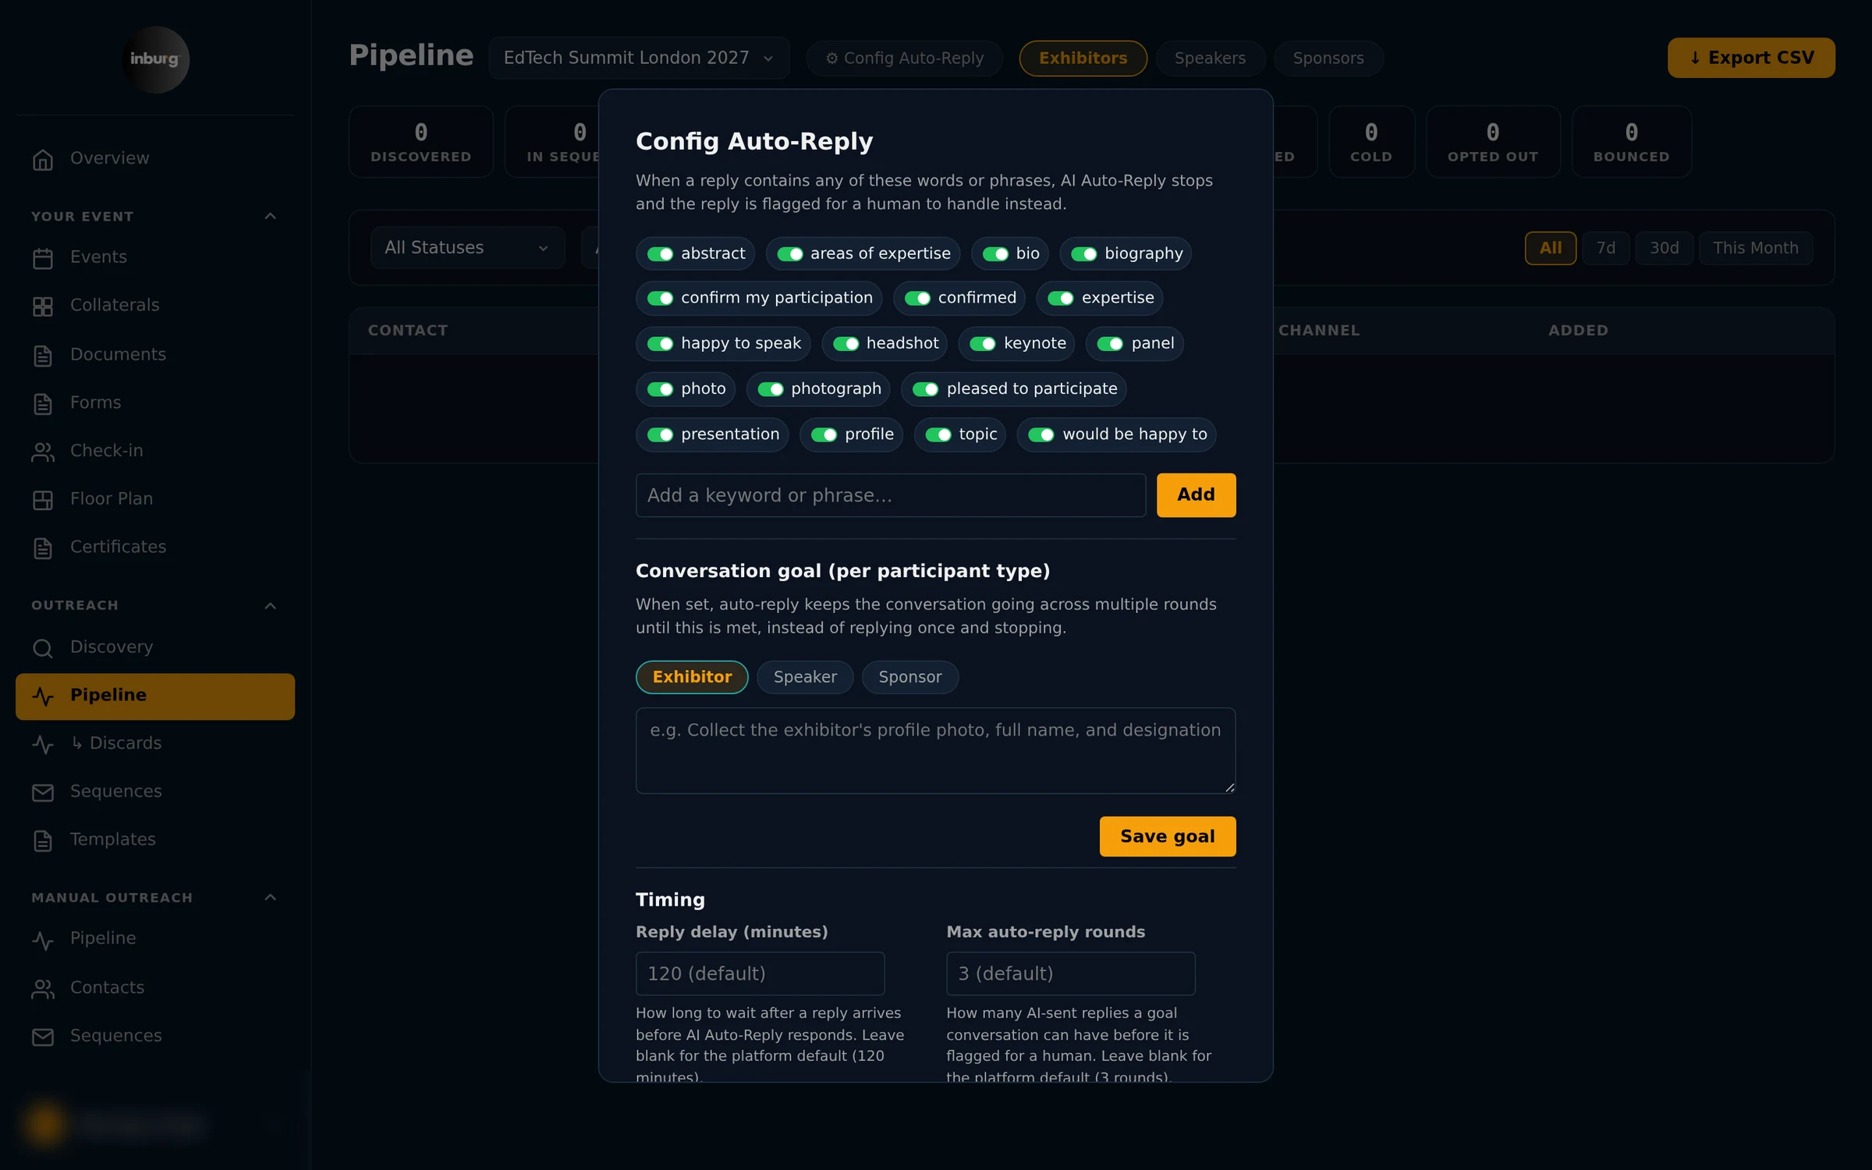Click the Discovered stat card
Viewport: 1872px width, 1170px height.
pos(421,142)
